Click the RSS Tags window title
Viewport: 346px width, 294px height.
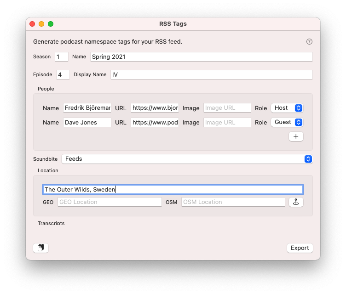(x=173, y=24)
